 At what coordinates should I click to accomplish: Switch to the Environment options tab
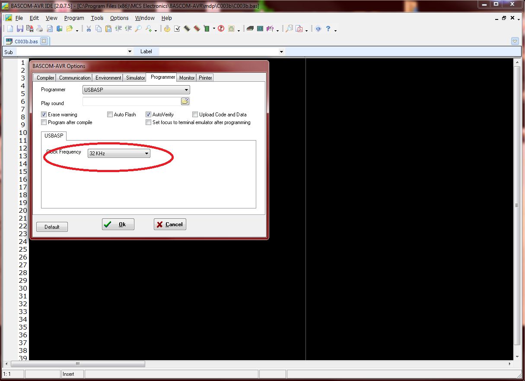click(108, 78)
